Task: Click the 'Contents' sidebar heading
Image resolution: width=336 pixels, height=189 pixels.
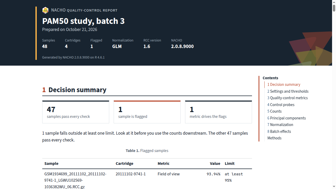Action: (x=270, y=78)
